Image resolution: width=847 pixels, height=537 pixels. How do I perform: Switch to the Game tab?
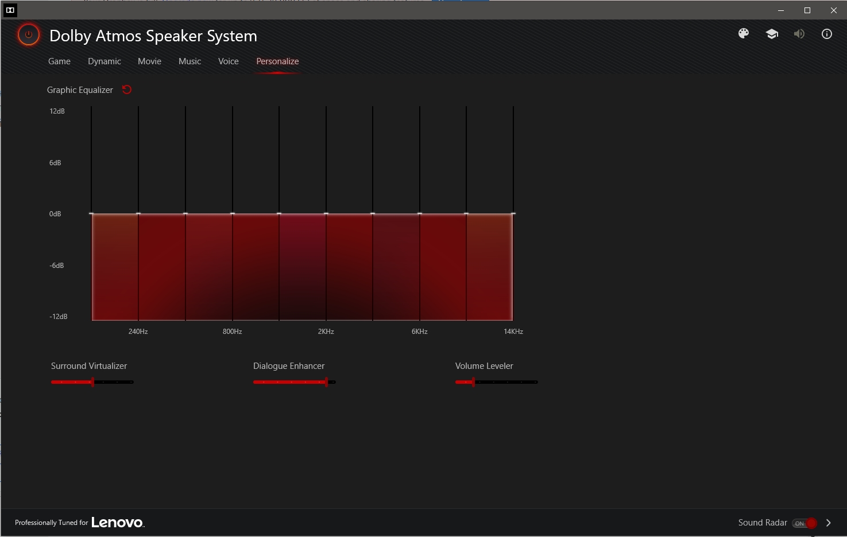59,61
